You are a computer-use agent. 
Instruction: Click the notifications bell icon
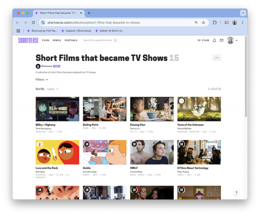point(214,40)
